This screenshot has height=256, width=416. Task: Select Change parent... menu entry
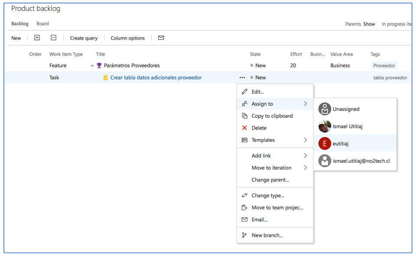[x=275, y=180]
